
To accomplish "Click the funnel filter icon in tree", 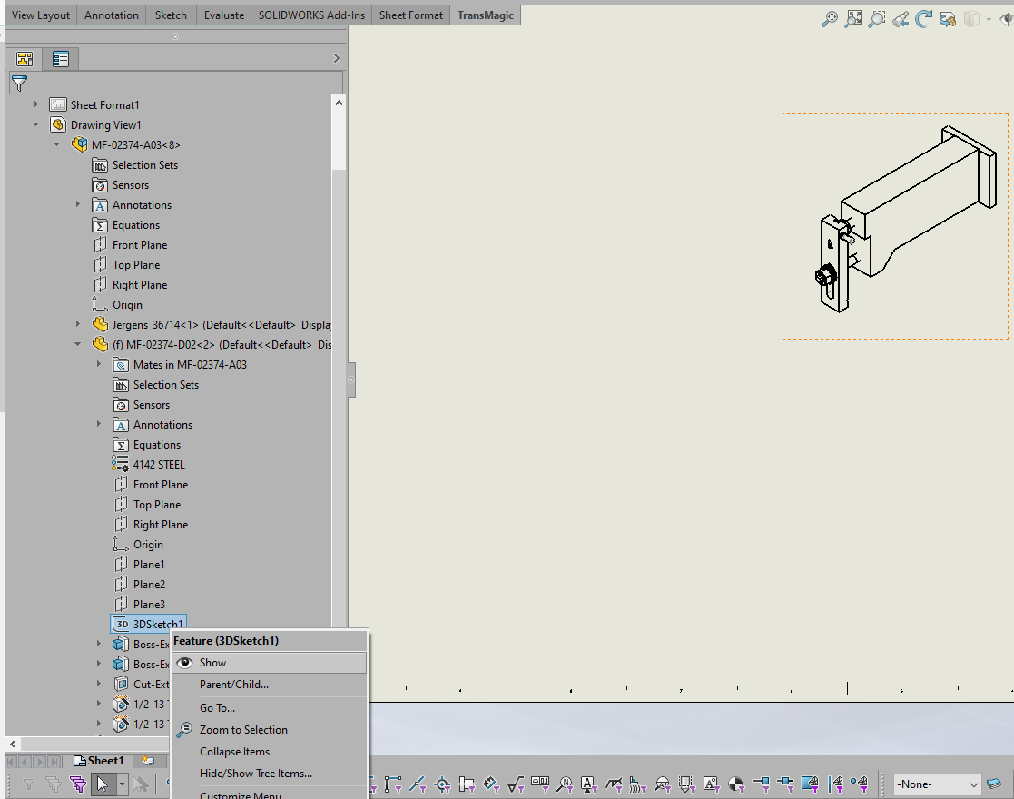I will click(19, 83).
